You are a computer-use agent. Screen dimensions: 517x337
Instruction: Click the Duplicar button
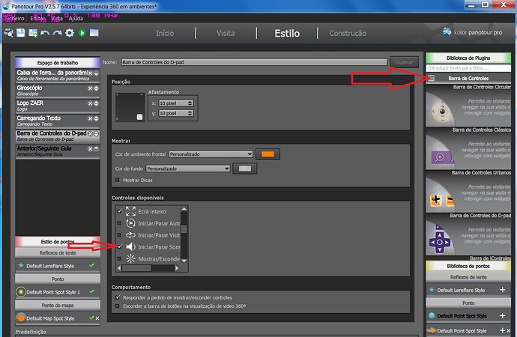coord(405,62)
